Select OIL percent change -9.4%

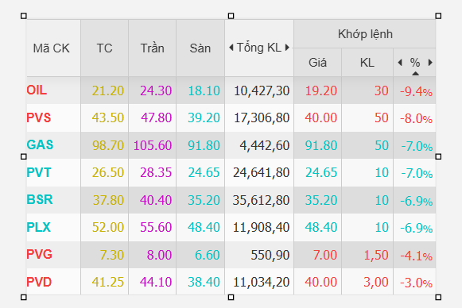(417, 92)
